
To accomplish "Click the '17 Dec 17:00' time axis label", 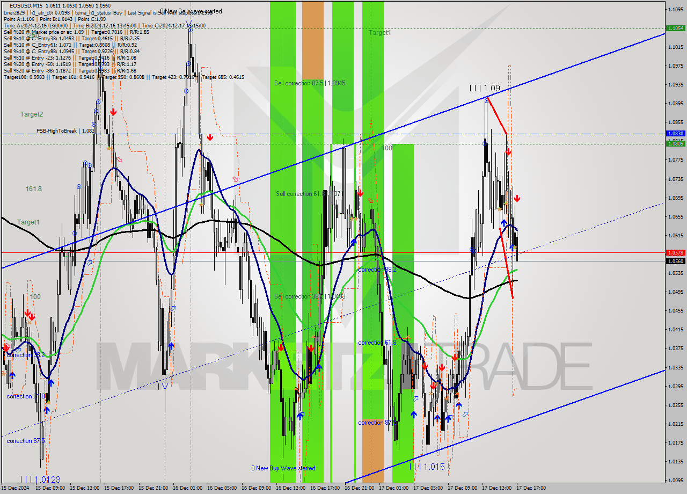I will coord(531,488).
